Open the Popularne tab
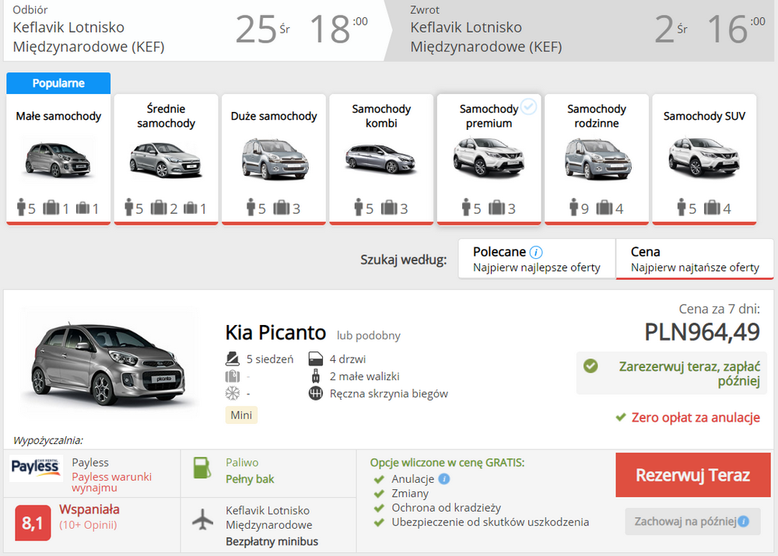 click(x=58, y=83)
